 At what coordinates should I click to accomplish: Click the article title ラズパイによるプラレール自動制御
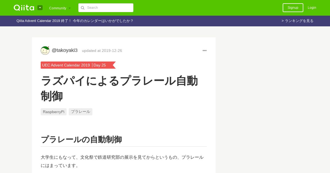[x=119, y=88]
